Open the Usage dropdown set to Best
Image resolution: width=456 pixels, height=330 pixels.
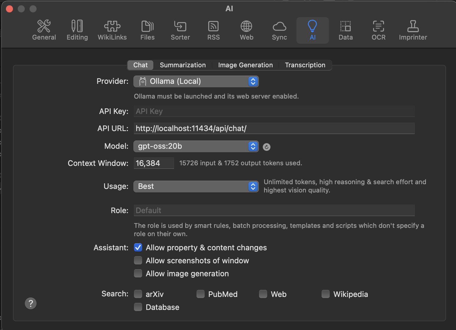coord(196,187)
